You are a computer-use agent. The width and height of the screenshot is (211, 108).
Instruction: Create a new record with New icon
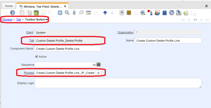coord(23,13)
